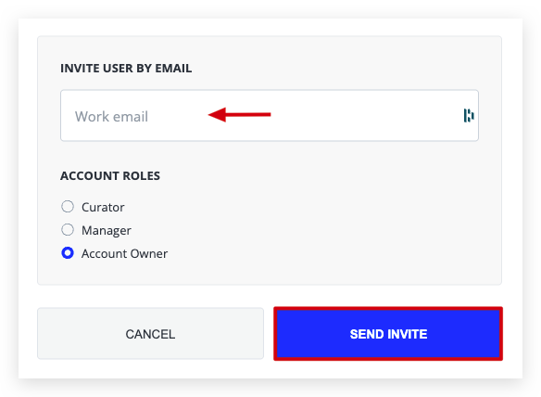
Task: Click the blue dot inside Account Owner radio
Action: [x=68, y=253]
